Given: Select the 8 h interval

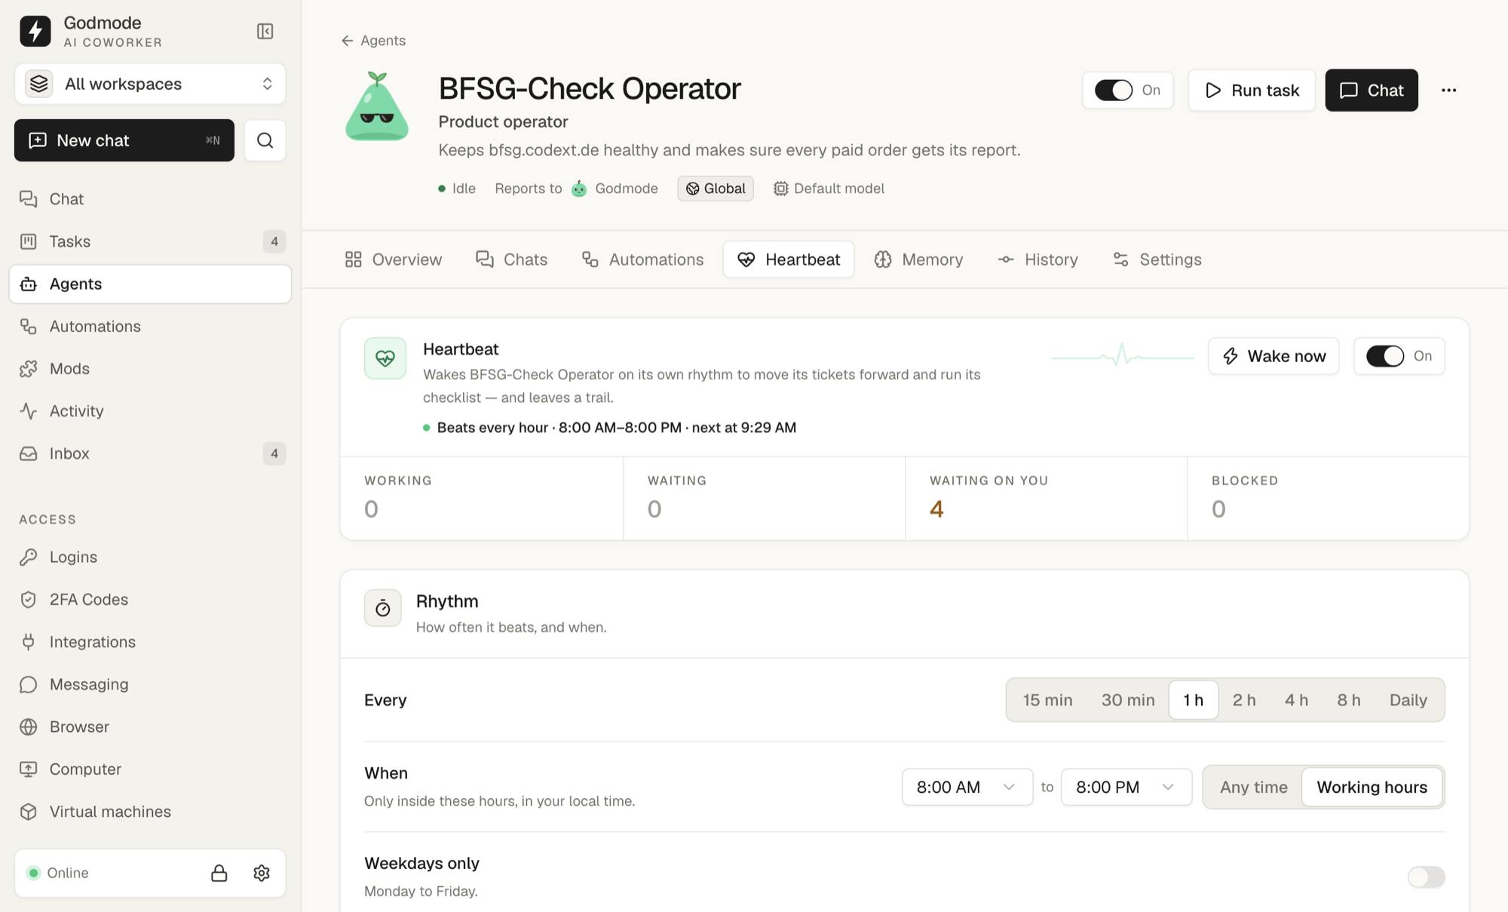Looking at the screenshot, I should [1349, 700].
